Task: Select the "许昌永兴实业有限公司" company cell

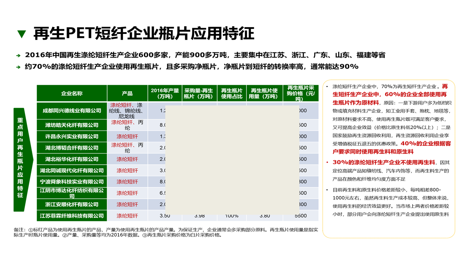Action: [72, 136]
